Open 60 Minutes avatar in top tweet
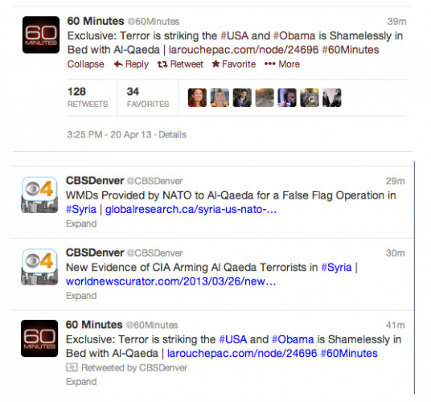 click(x=41, y=35)
